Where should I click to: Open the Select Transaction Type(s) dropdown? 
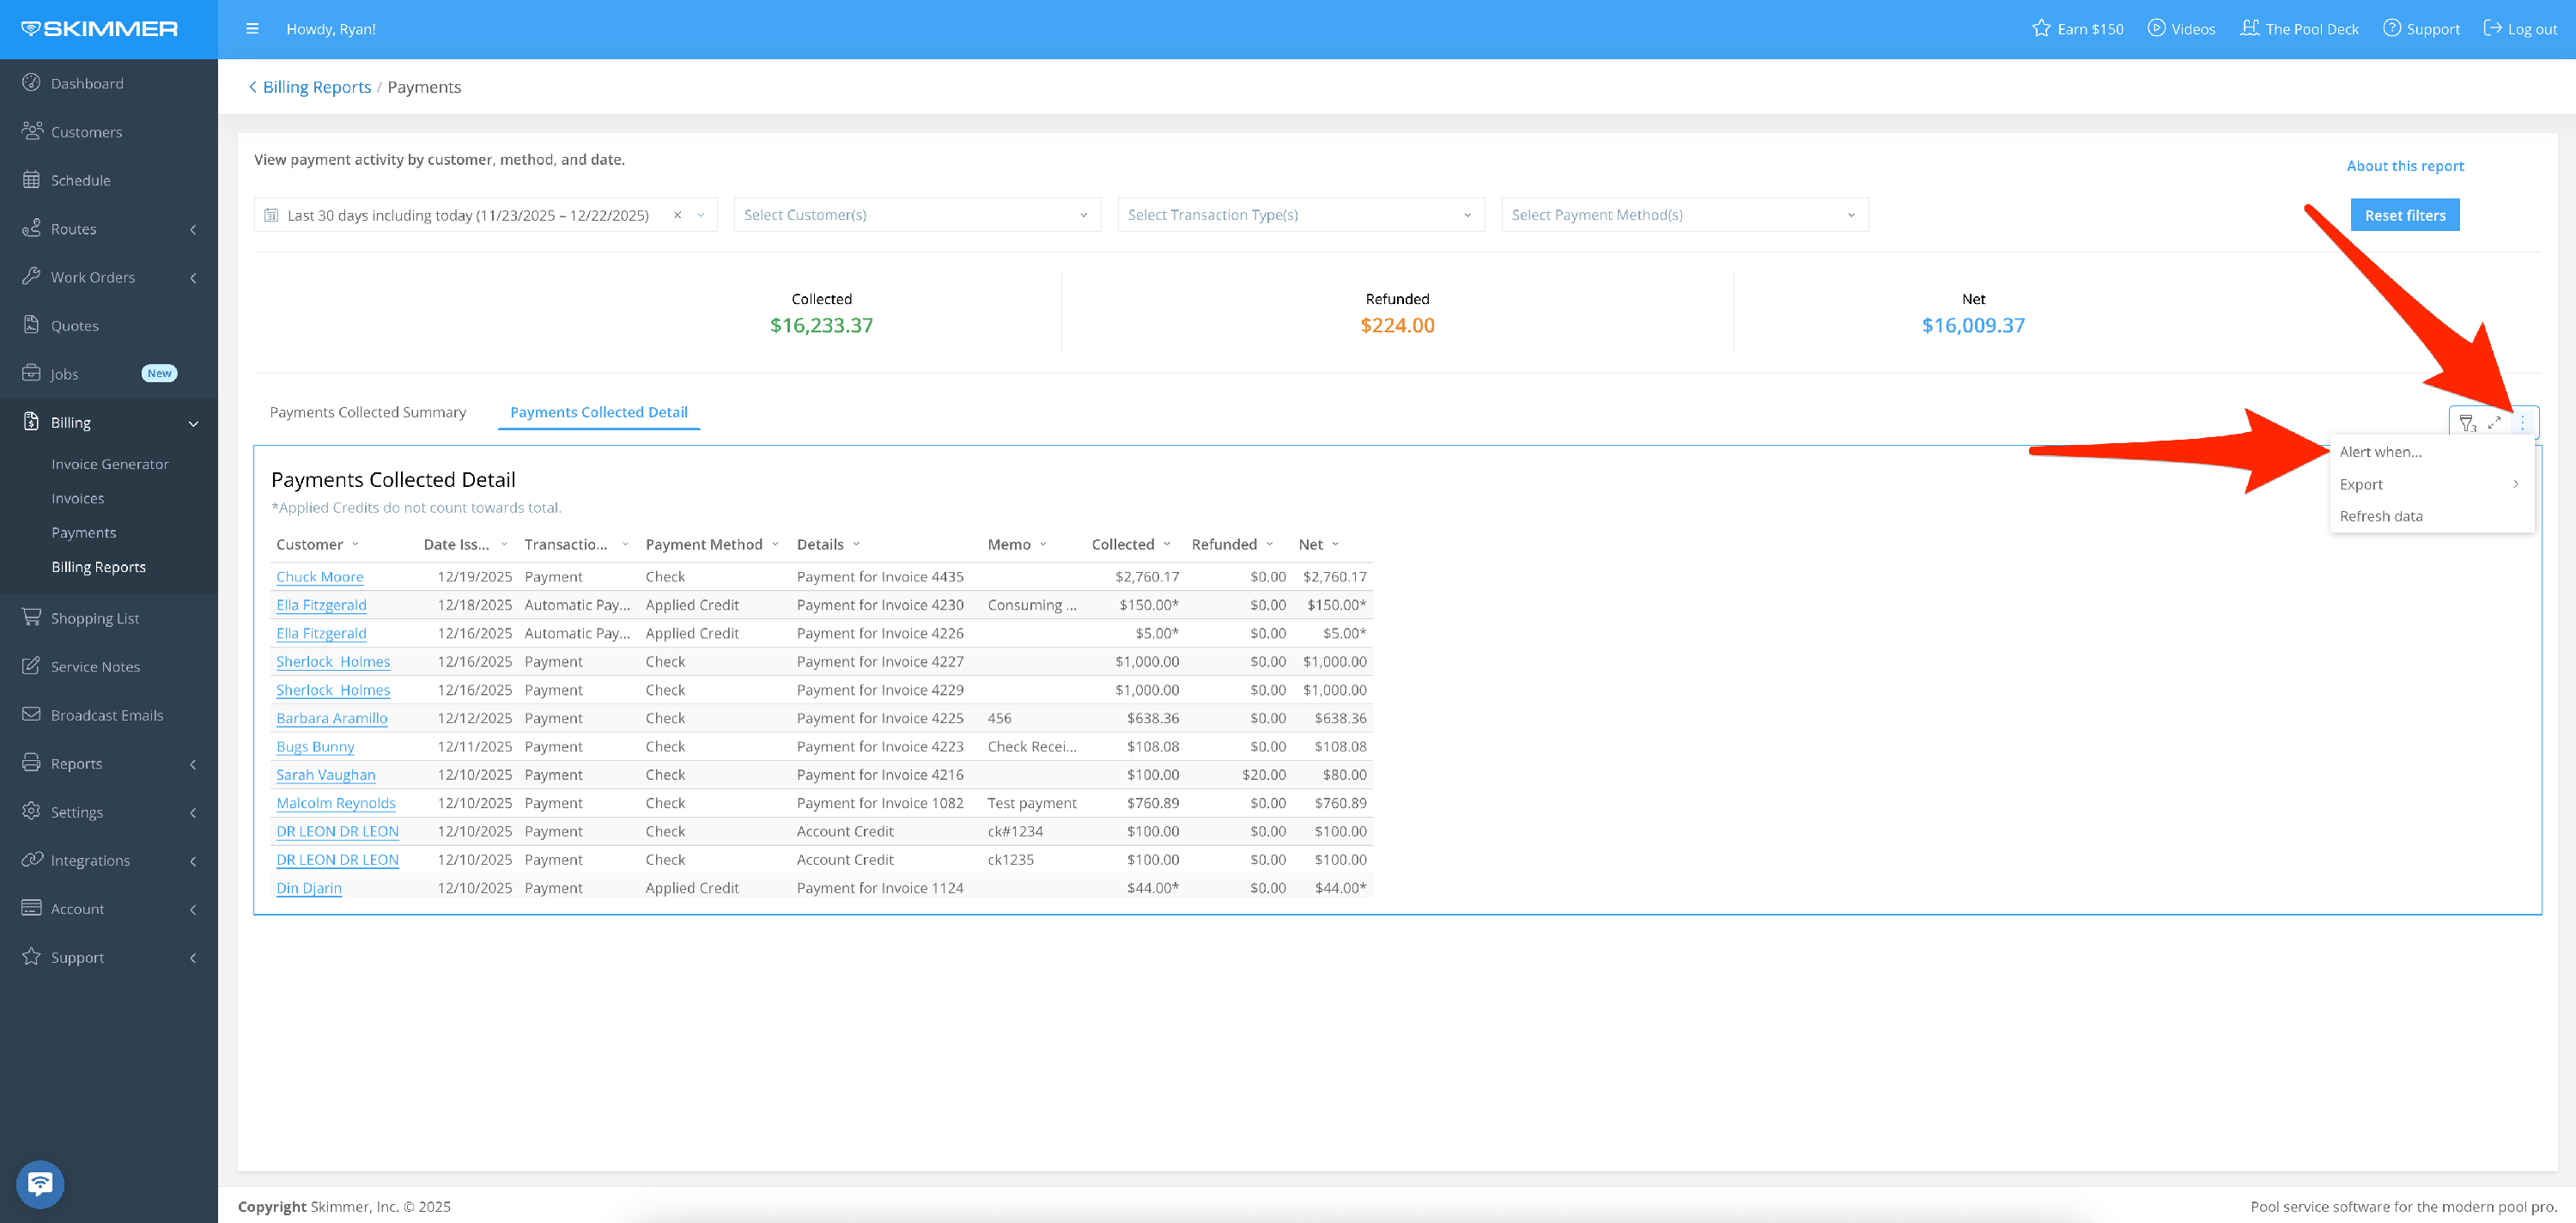coord(1299,215)
